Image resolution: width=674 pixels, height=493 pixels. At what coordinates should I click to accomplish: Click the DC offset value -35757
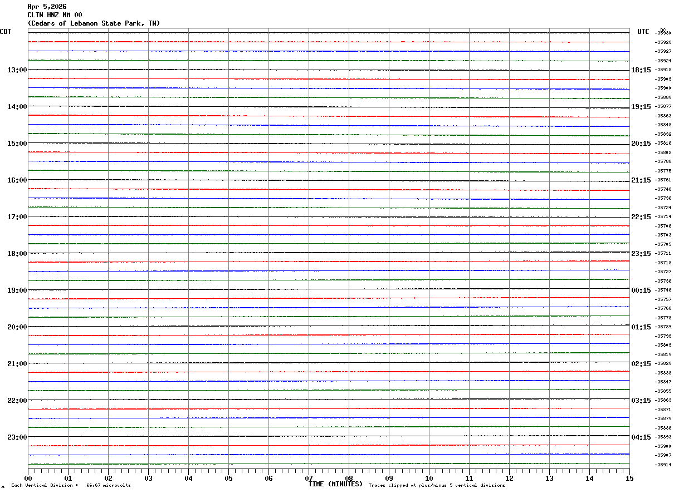click(x=663, y=299)
